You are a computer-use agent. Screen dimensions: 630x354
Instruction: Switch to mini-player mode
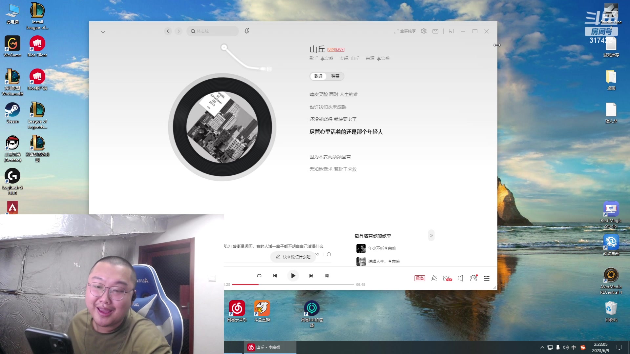click(452, 31)
